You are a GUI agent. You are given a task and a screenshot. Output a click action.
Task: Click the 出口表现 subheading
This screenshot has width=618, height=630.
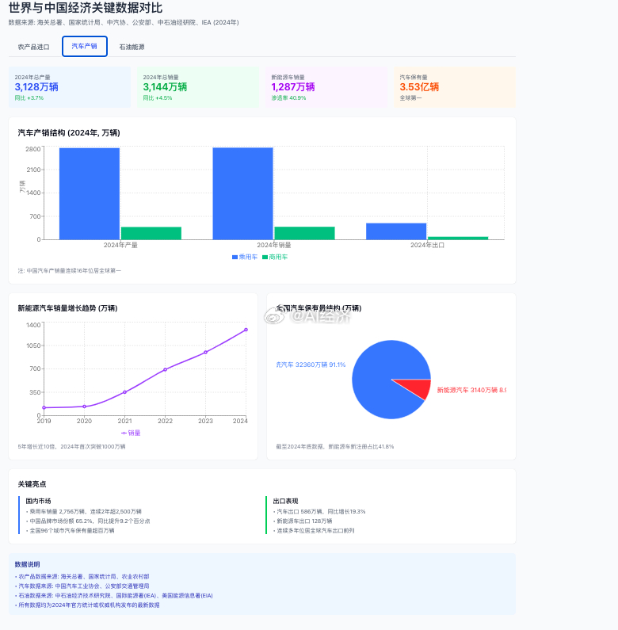[x=285, y=501]
